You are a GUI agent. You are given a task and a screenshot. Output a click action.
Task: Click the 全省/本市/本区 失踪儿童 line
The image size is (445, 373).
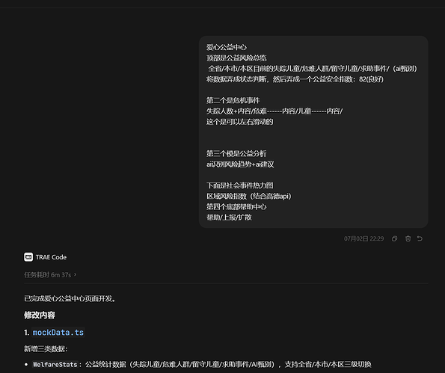tap(313, 68)
